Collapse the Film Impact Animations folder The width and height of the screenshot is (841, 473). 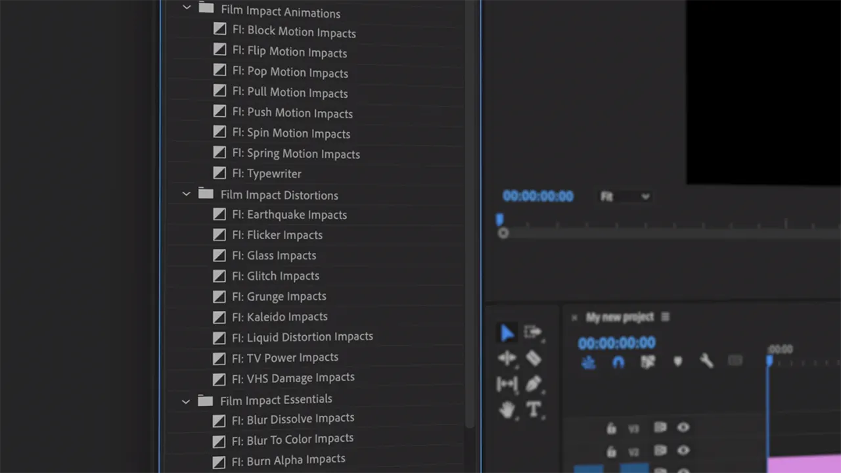click(187, 7)
